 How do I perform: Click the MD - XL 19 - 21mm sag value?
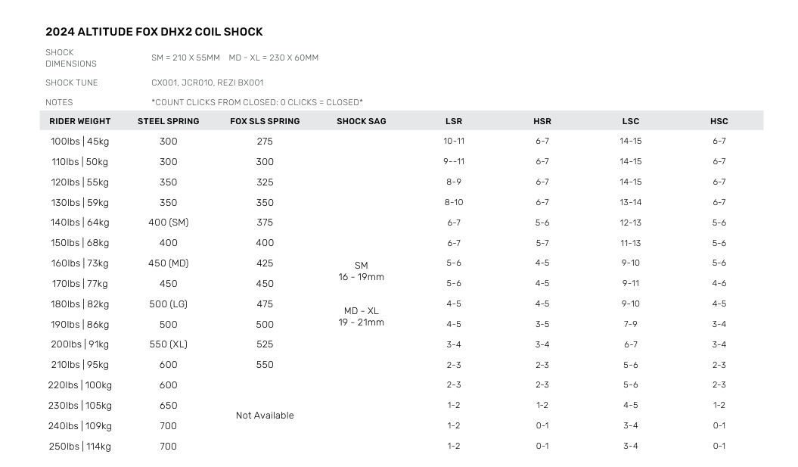tap(362, 316)
